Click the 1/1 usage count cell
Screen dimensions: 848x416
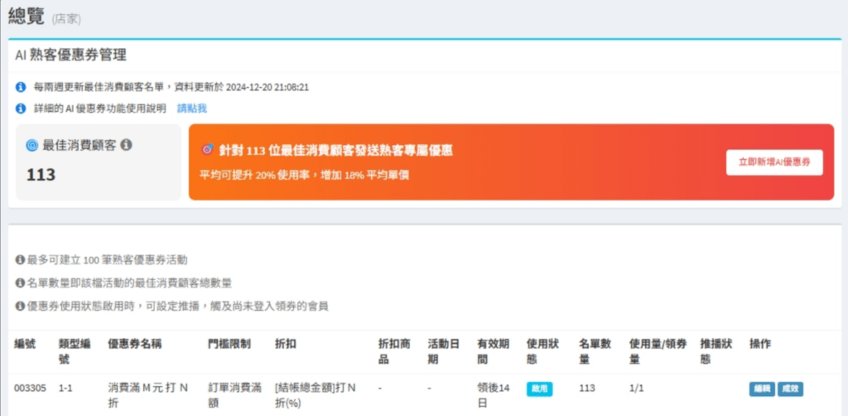637,389
